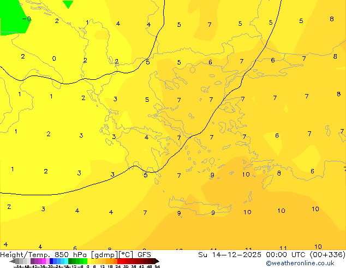This screenshot has width=346, height=268.
Task: Click the 54 label on color scale
Action: [x=158, y=267]
